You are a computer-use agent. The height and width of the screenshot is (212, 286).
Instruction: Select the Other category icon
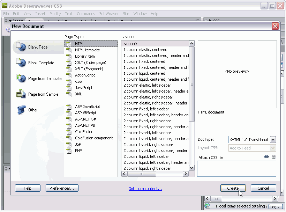tap(21, 110)
